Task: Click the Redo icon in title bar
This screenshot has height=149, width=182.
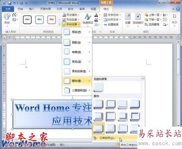Action: tap(22, 3)
